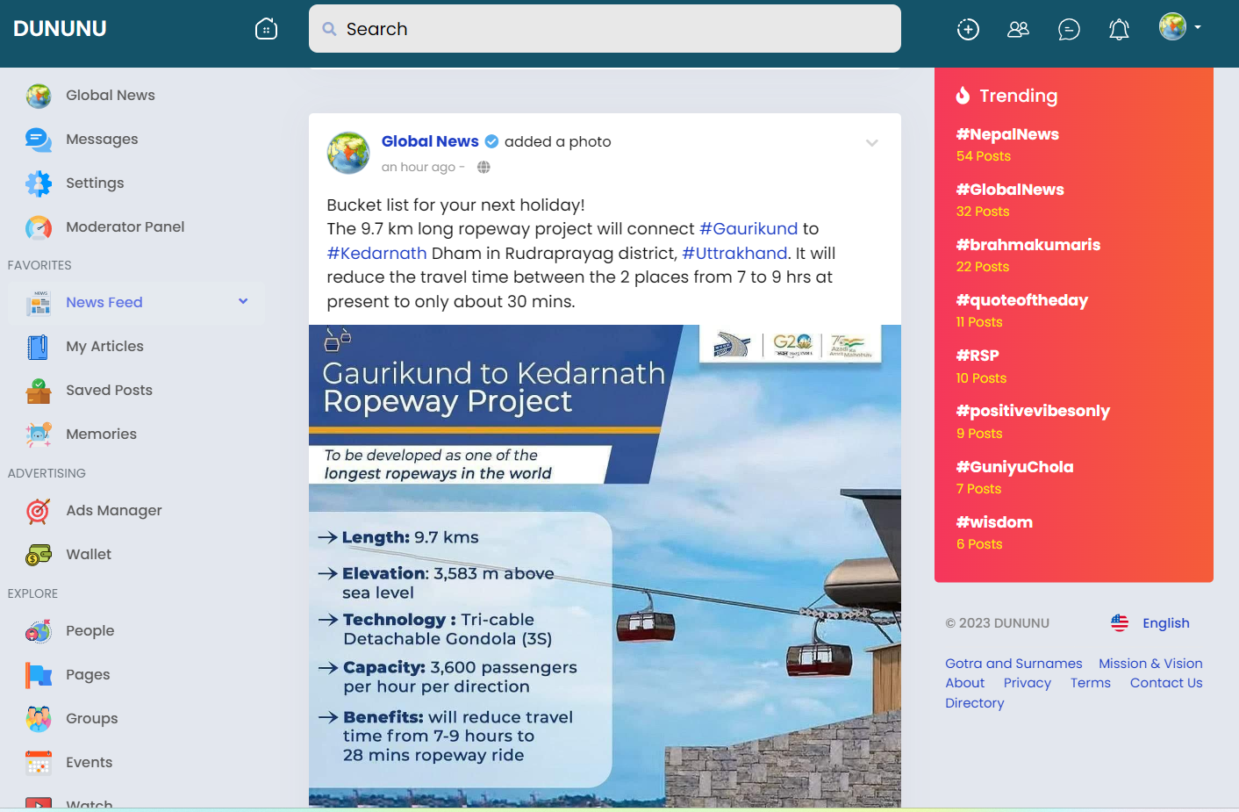Click the People icon in Explore

[39, 631]
